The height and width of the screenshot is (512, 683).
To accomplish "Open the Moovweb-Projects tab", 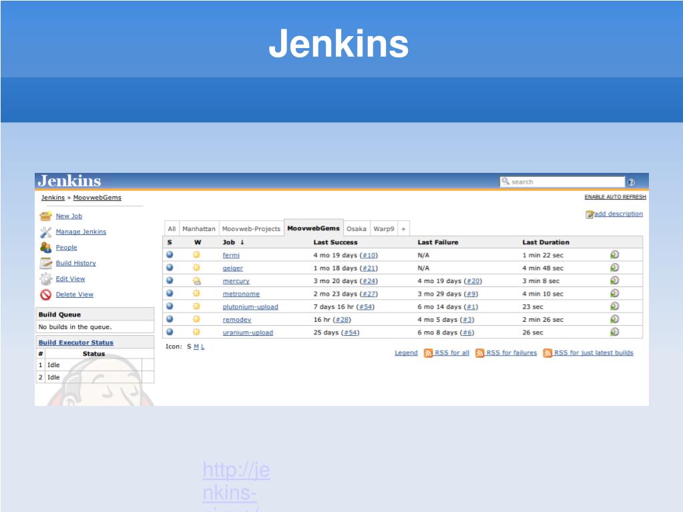I will click(x=251, y=228).
